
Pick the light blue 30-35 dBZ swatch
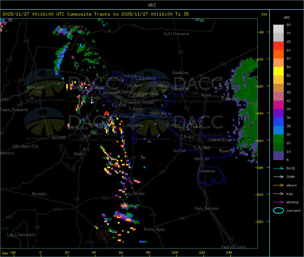click(x=278, y=130)
